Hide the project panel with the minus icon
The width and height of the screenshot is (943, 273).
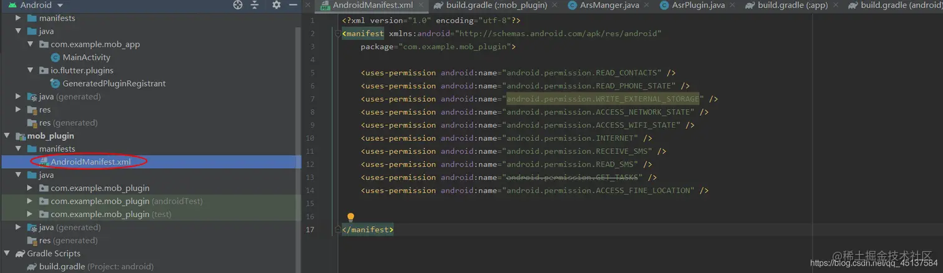pyautogui.click(x=293, y=5)
